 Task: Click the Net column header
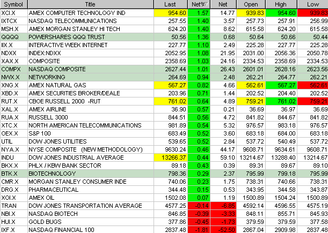coord(223,4)
